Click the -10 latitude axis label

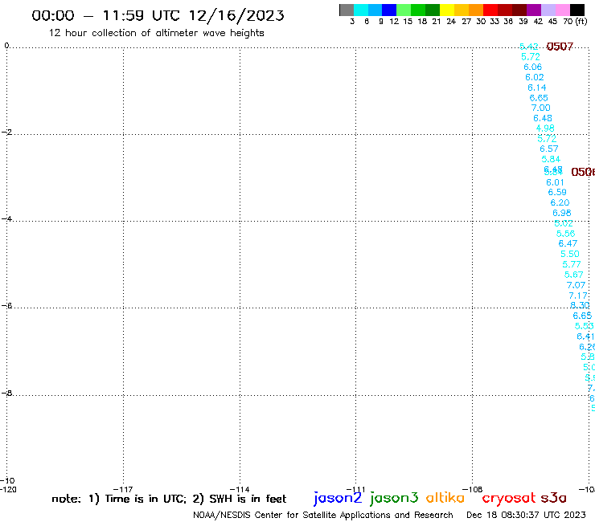(x=7, y=481)
